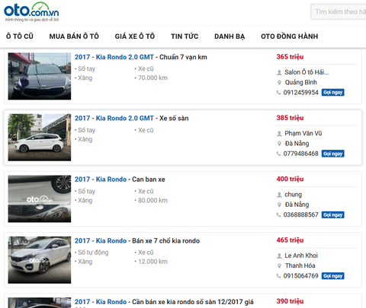Click the person icon next to chung
Viewport: 366px width, 308px height.
point(279,195)
